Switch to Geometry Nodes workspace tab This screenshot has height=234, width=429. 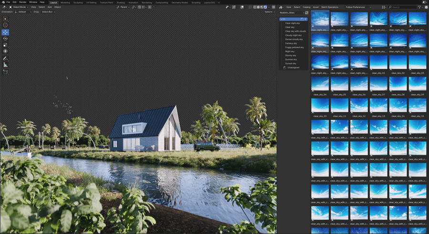180,2
